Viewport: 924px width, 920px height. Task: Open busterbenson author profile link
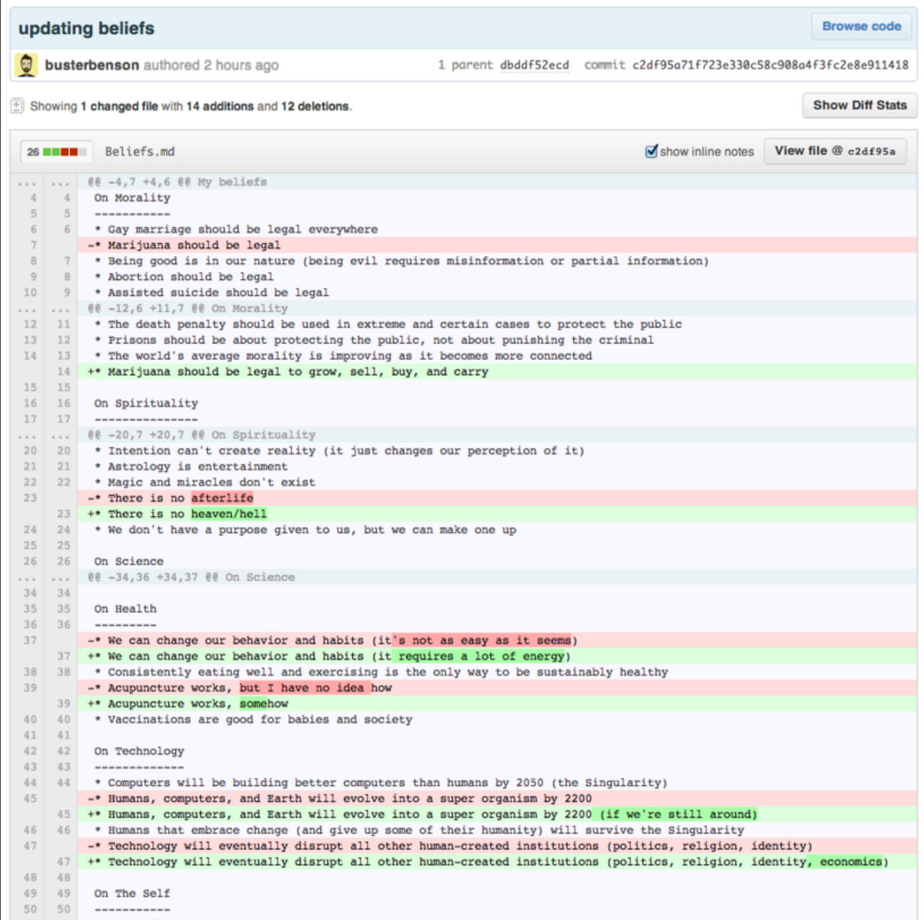click(92, 65)
